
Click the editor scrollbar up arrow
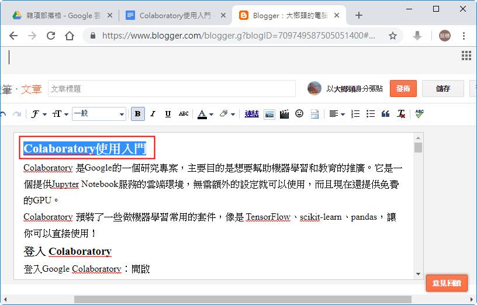pyautogui.click(x=419, y=138)
